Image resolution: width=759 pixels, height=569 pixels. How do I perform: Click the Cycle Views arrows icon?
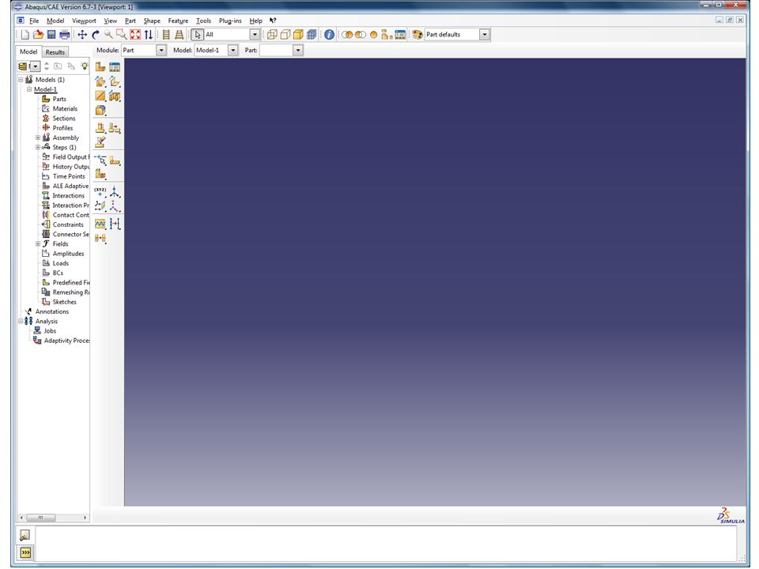click(x=148, y=35)
